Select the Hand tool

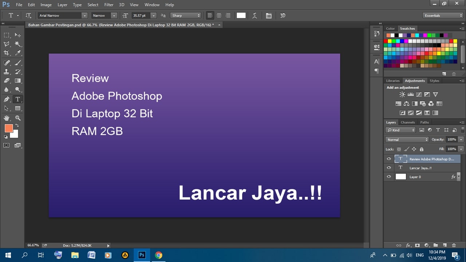(x=7, y=118)
